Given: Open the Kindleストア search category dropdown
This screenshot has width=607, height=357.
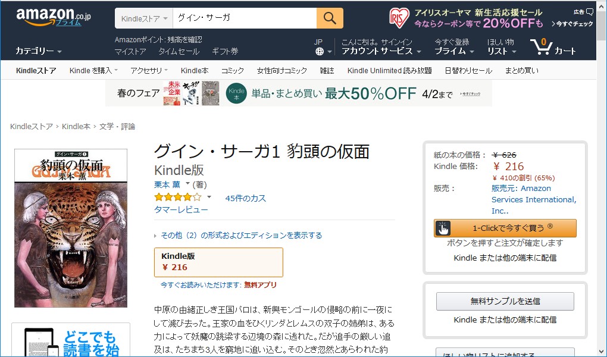Looking at the screenshot, I should [x=143, y=18].
